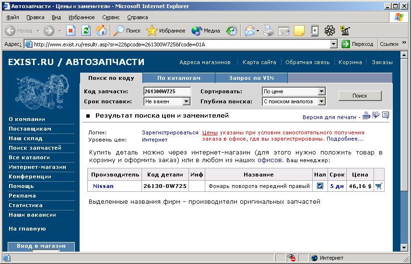The image size is (411, 264).
Task: Open the 5 дн delivery term link
Action: [337, 186]
